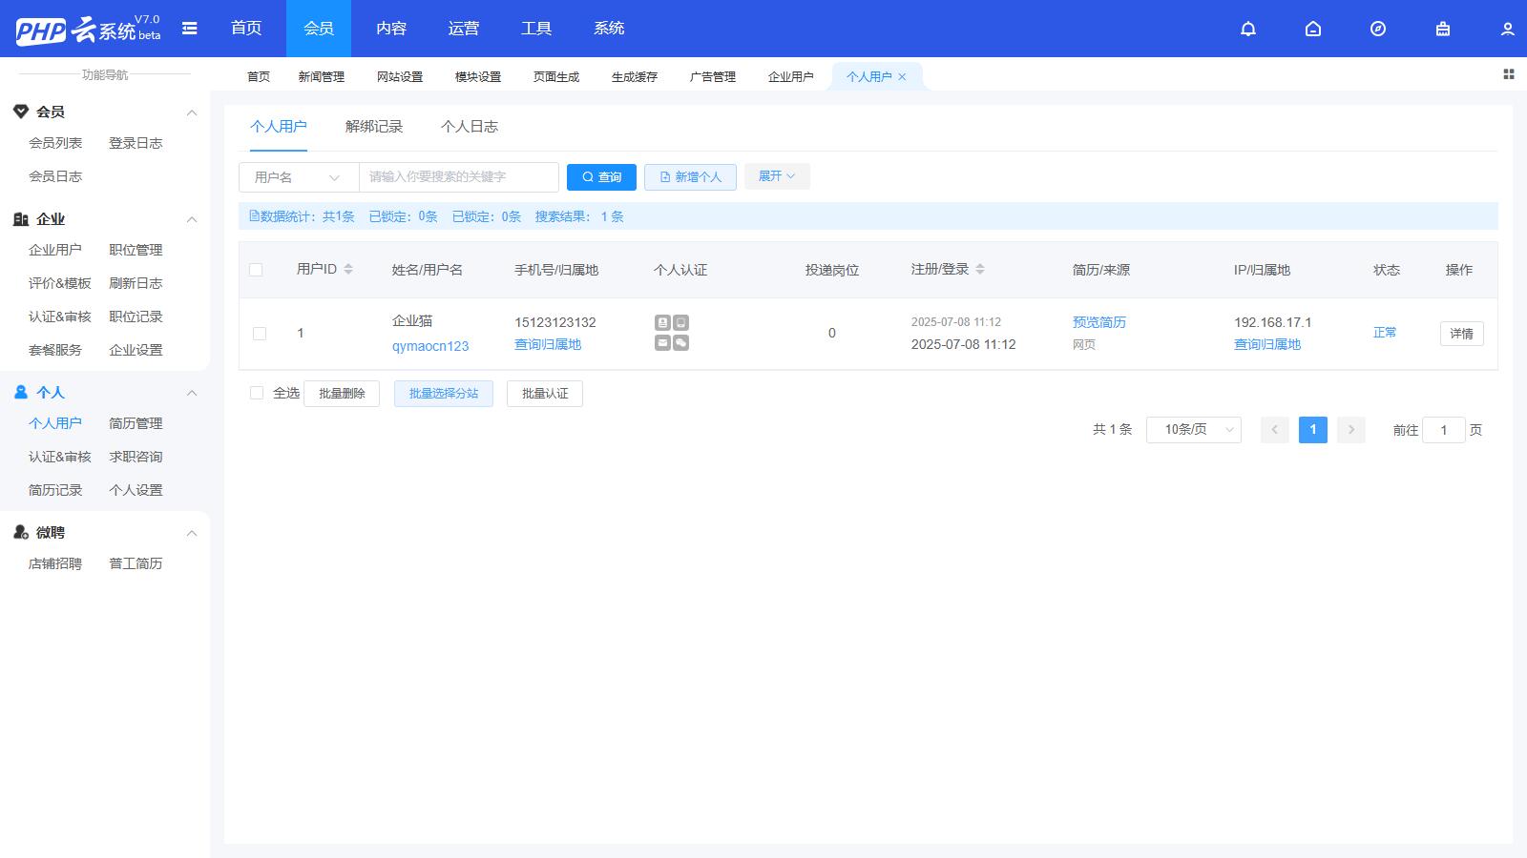1527x858 pixels.
Task: Click the WeChat verification icon in row
Action: [x=681, y=343]
